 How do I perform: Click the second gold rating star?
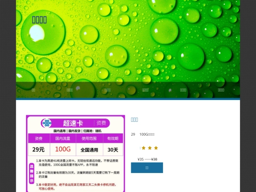[150, 148]
